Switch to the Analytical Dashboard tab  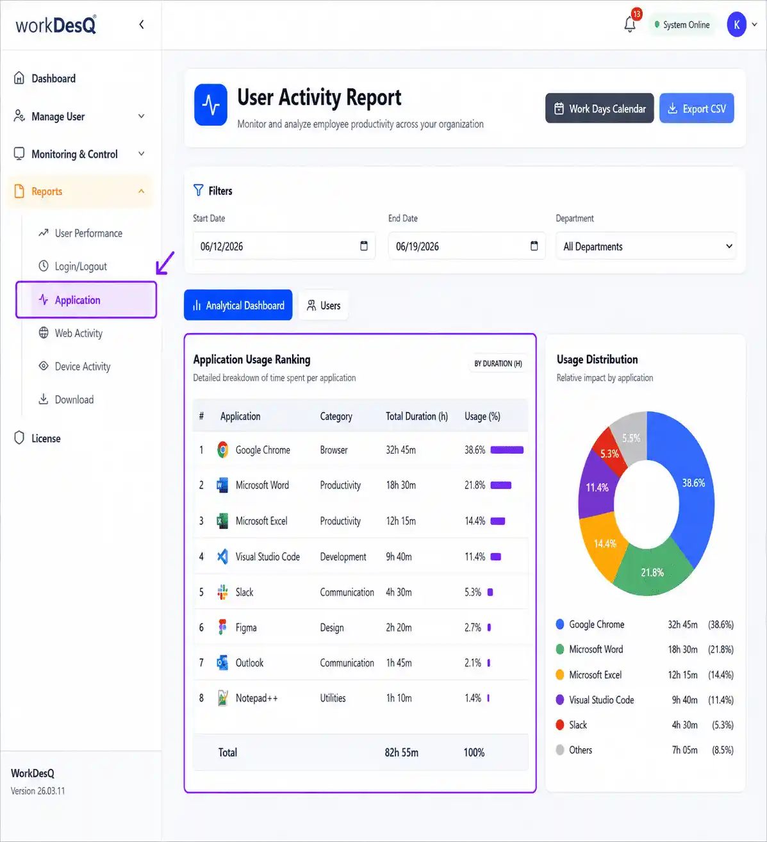tap(238, 305)
